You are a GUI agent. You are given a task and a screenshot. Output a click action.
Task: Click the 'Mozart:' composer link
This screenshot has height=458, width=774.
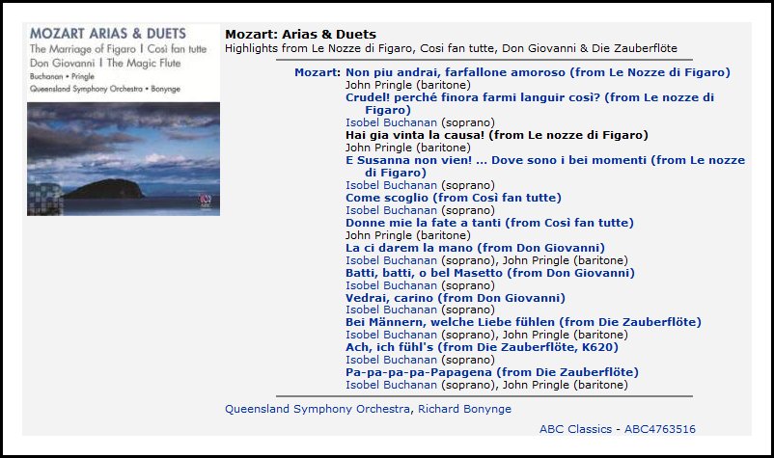tap(318, 72)
